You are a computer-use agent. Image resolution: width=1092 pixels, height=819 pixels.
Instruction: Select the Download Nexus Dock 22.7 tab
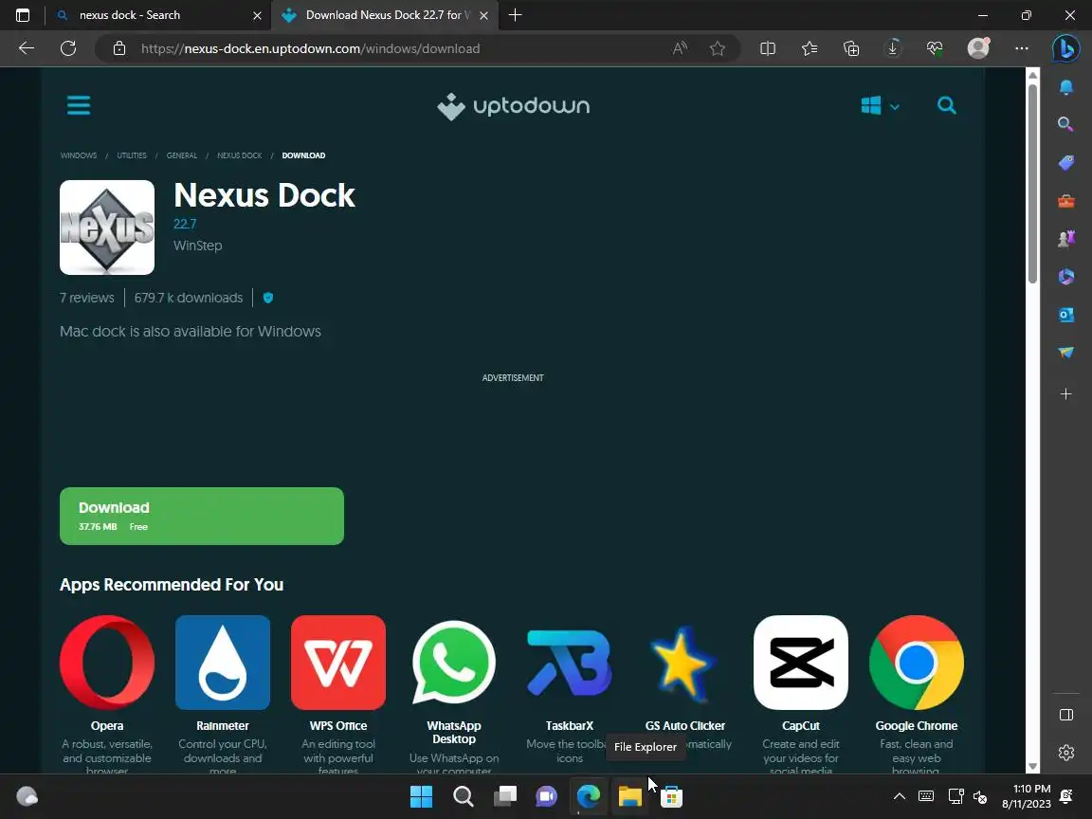coord(385,15)
